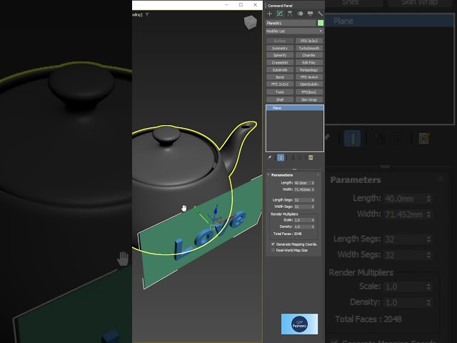This screenshot has height=343, width=457.
Task: Click the Plane001 green color swatch
Action: point(321,23)
